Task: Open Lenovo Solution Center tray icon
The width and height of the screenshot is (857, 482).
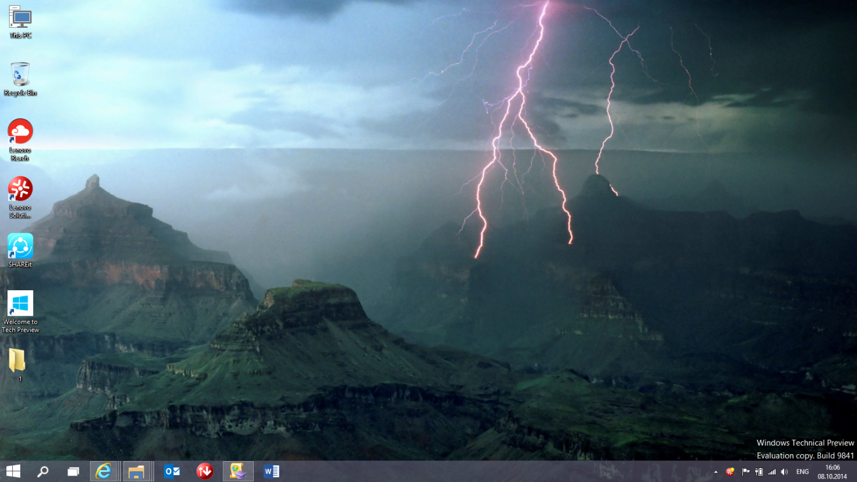Action: 730,472
